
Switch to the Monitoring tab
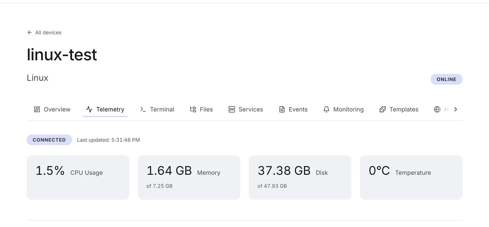tap(343, 109)
